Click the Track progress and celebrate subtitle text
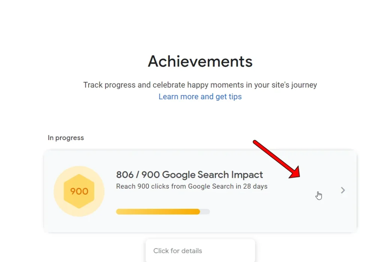384x262 pixels. point(200,85)
